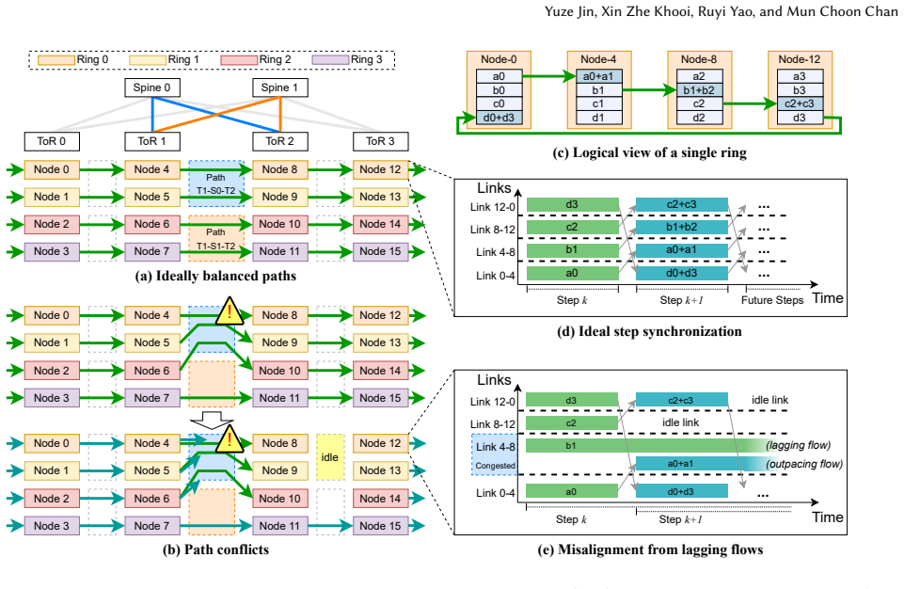
Task: Select caption "(d) Ideal step synchronization"
Action: 649,332
